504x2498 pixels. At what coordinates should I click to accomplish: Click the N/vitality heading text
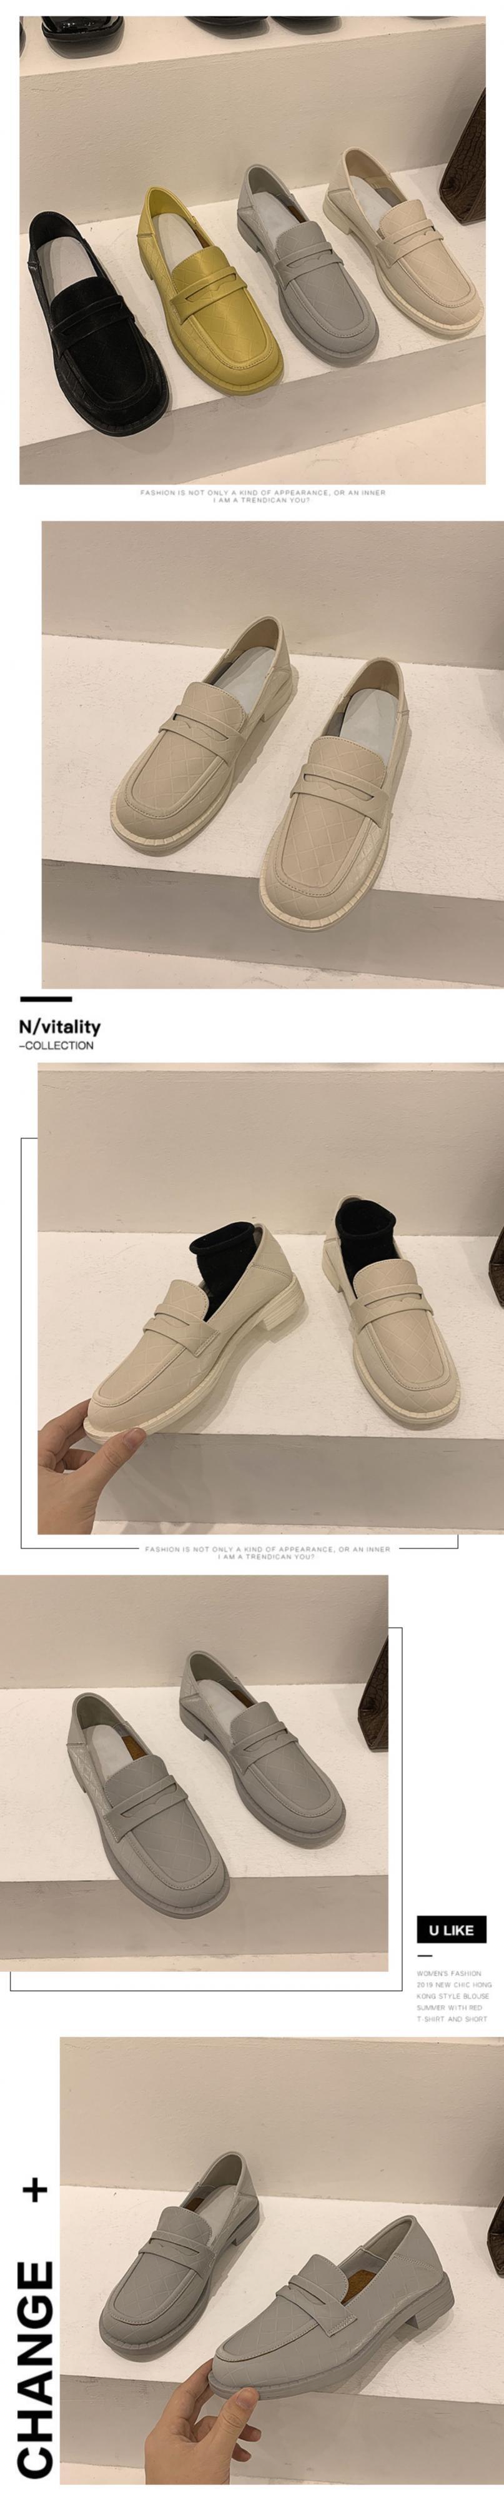(60, 1026)
